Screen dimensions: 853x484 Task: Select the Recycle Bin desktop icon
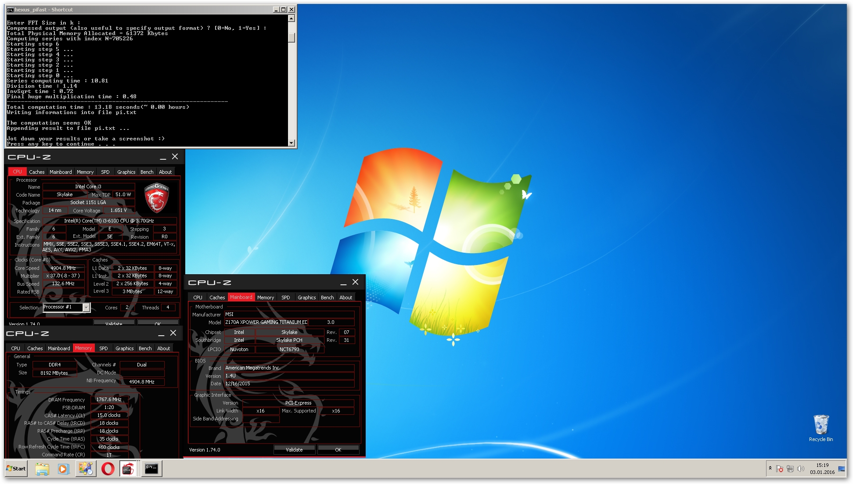click(x=821, y=428)
